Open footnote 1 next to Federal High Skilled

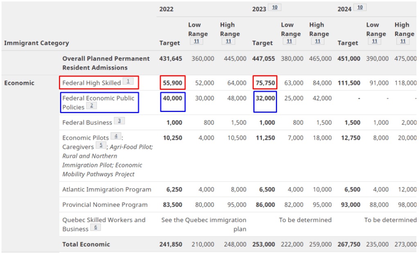[128, 82]
